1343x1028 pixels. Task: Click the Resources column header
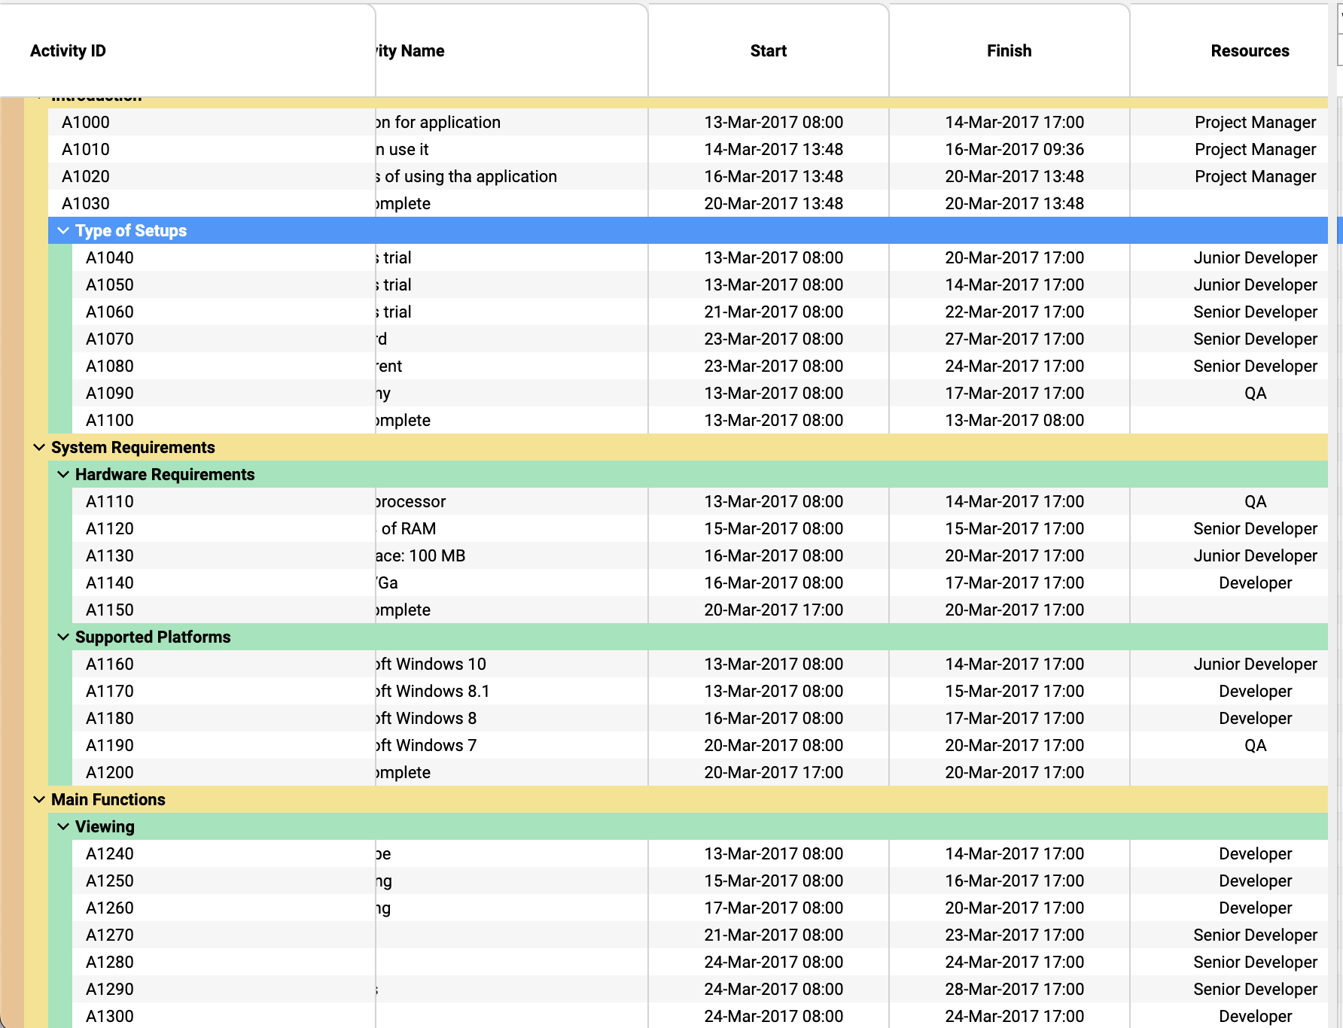(x=1250, y=51)
